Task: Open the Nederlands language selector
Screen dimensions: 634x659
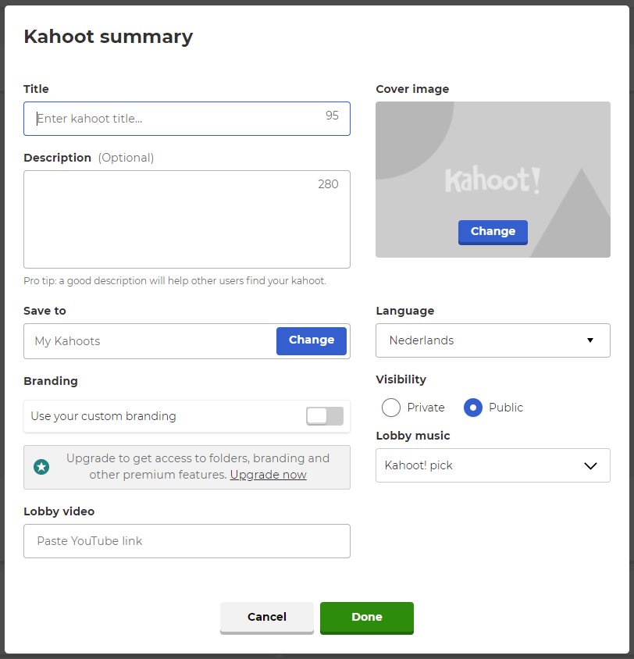Action: (493, 340)
